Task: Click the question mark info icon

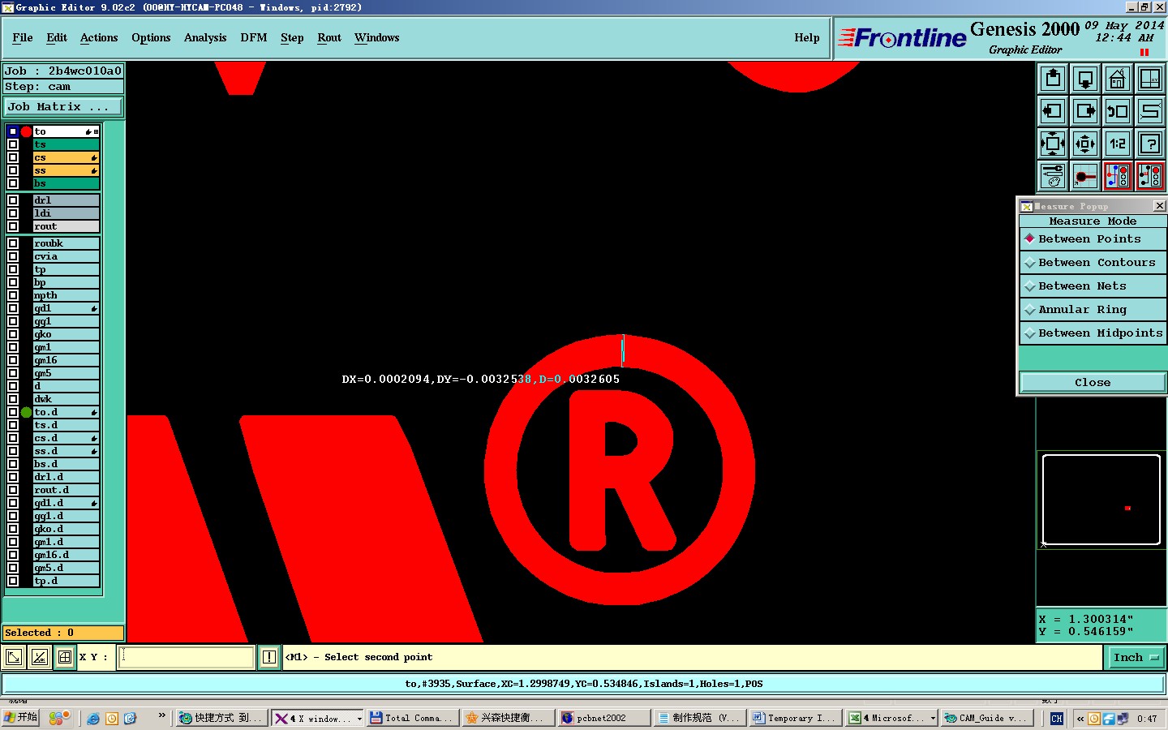Action: tap(1150, 144)
